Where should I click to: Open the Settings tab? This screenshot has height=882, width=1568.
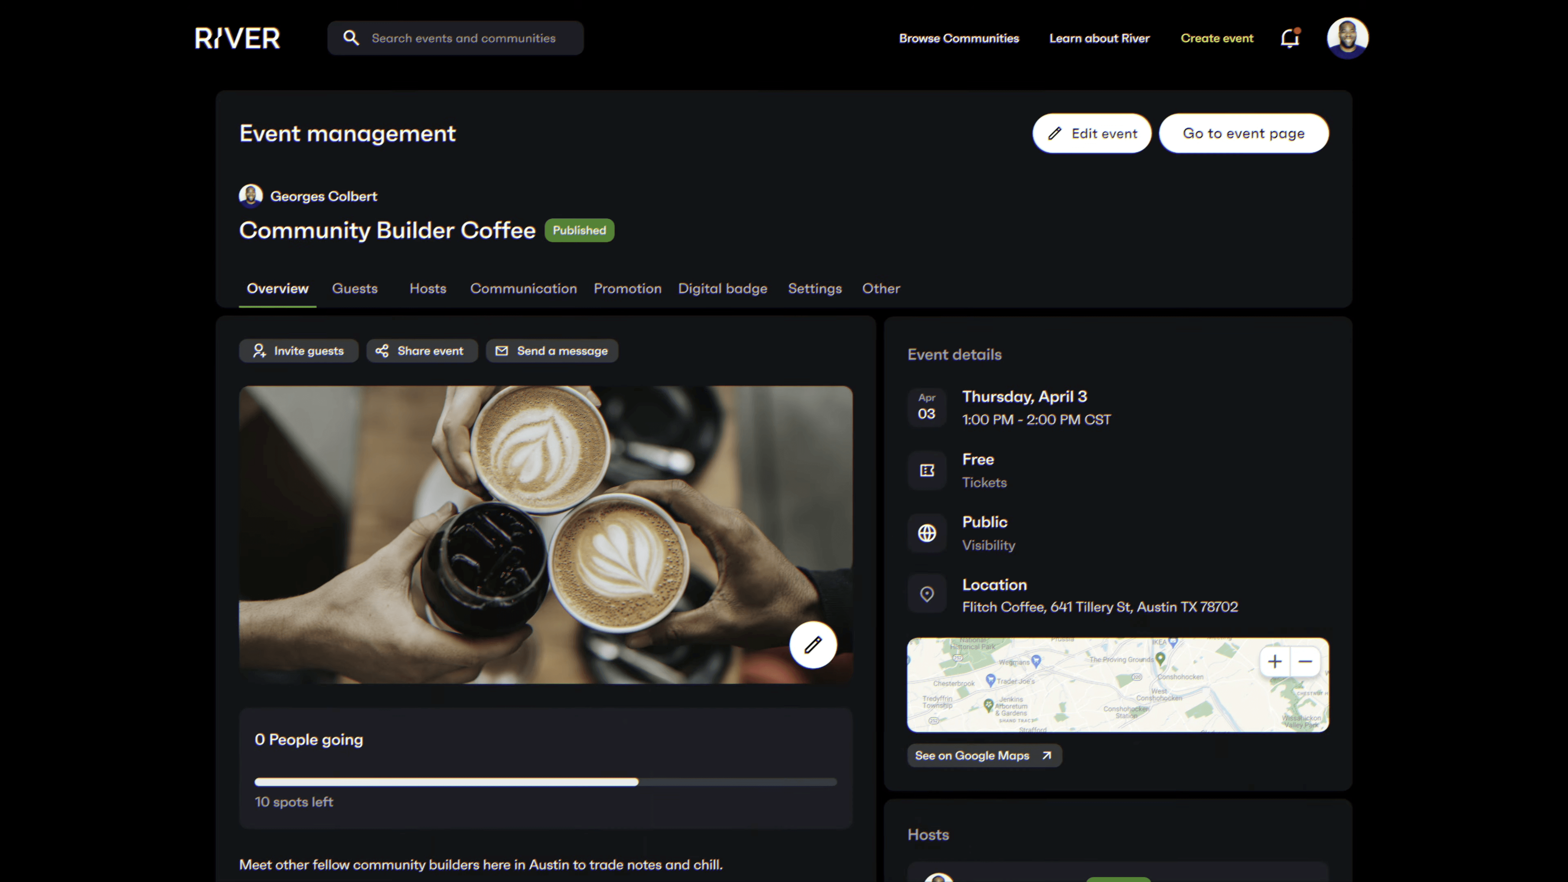tap(814, 288)
